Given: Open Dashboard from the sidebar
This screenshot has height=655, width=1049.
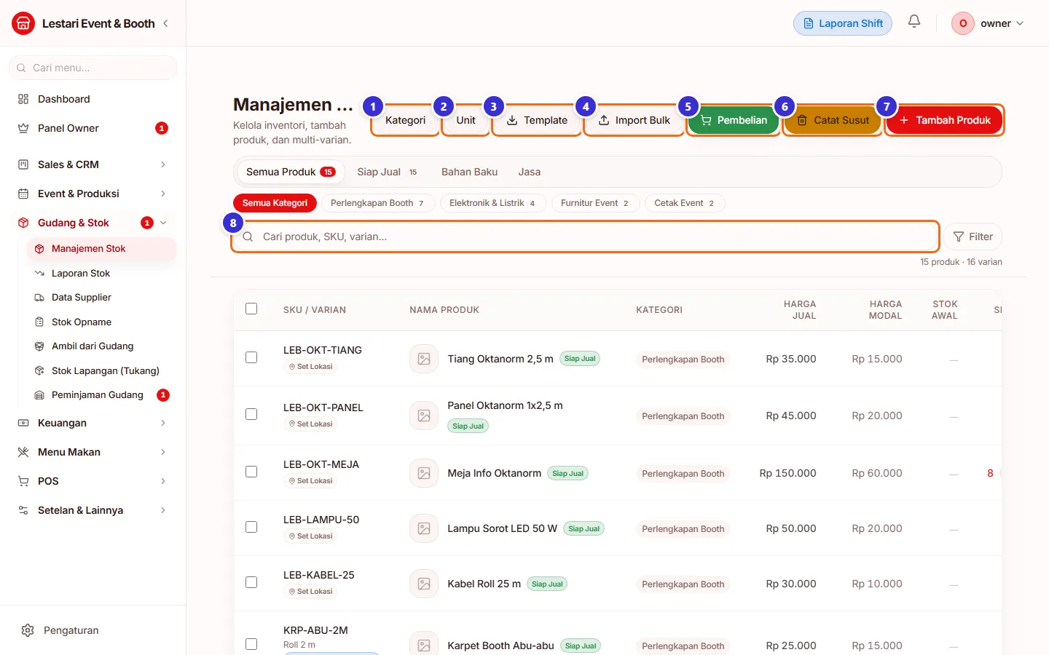Looking at the screenshot, I should pos(93,99).
